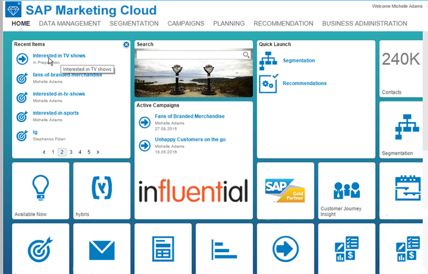The width and height of the screenshot is (428, 274).
Task: Open the target bullseye tile in bottom row
Action: (x=40, y=249)
